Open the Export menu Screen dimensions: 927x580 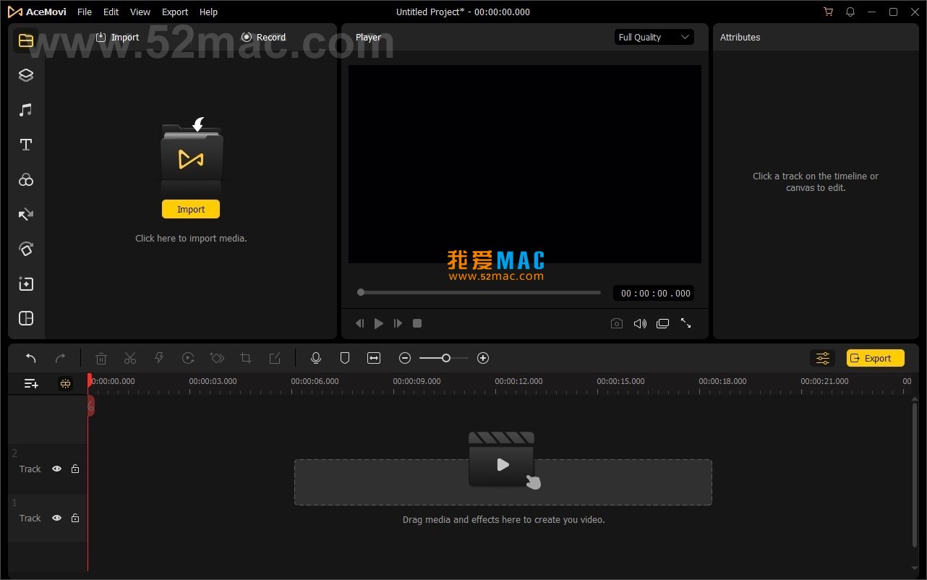point(175,12)
